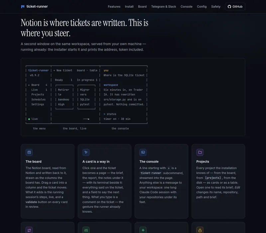Click the "Projects" menu row in diagram

coord(38,95)
